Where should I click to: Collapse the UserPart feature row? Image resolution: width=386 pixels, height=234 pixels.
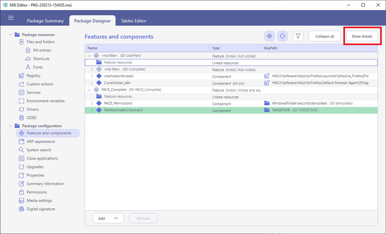(x=90, y=56)
